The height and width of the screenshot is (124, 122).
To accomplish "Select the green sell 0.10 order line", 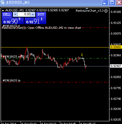I will point(55,58).
